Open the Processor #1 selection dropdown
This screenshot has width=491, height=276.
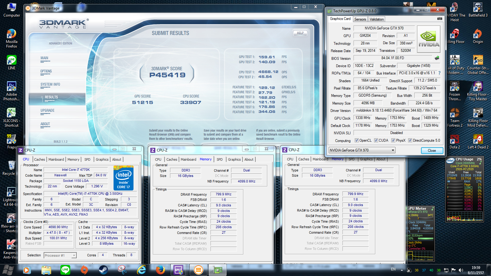pyautogui.click(x=74, y=255)
